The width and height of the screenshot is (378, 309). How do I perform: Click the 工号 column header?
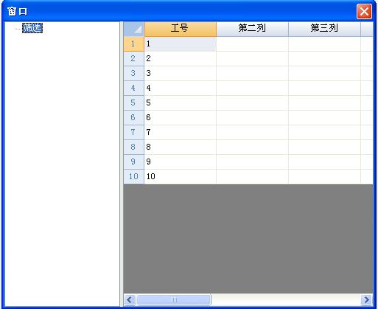point(181,29)
